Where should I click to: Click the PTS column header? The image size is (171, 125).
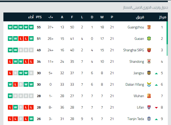[39, 17]
